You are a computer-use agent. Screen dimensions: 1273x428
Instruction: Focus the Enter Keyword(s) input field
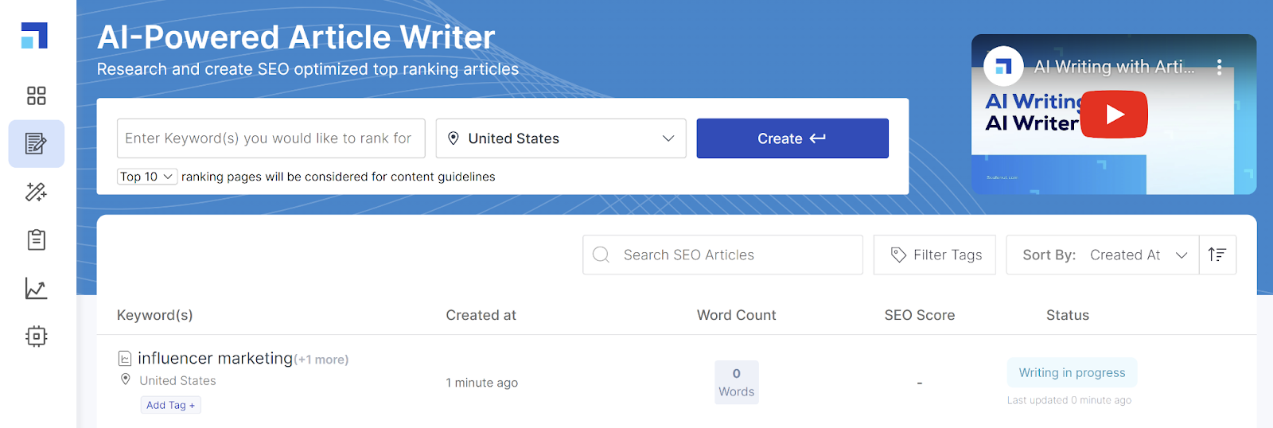click(271, 138)
